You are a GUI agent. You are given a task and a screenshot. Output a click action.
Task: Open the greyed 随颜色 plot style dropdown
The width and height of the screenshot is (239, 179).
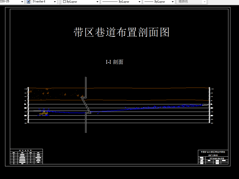click(x=205, y=2)
